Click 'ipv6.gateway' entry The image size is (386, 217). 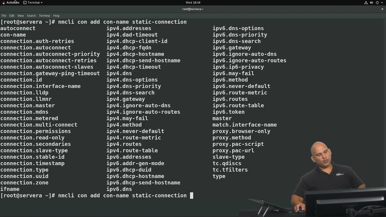point(232,48)
